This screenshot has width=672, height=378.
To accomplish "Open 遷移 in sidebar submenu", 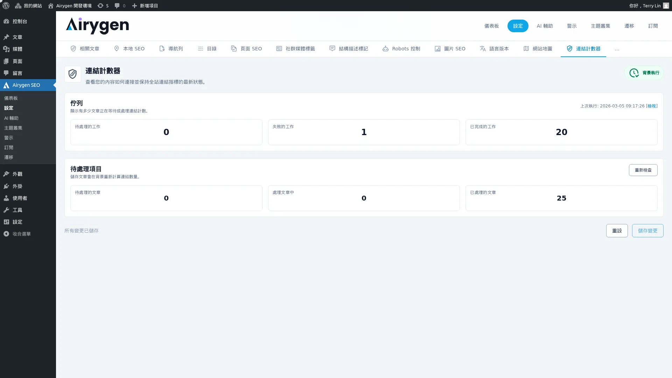I will coord(9,157).
